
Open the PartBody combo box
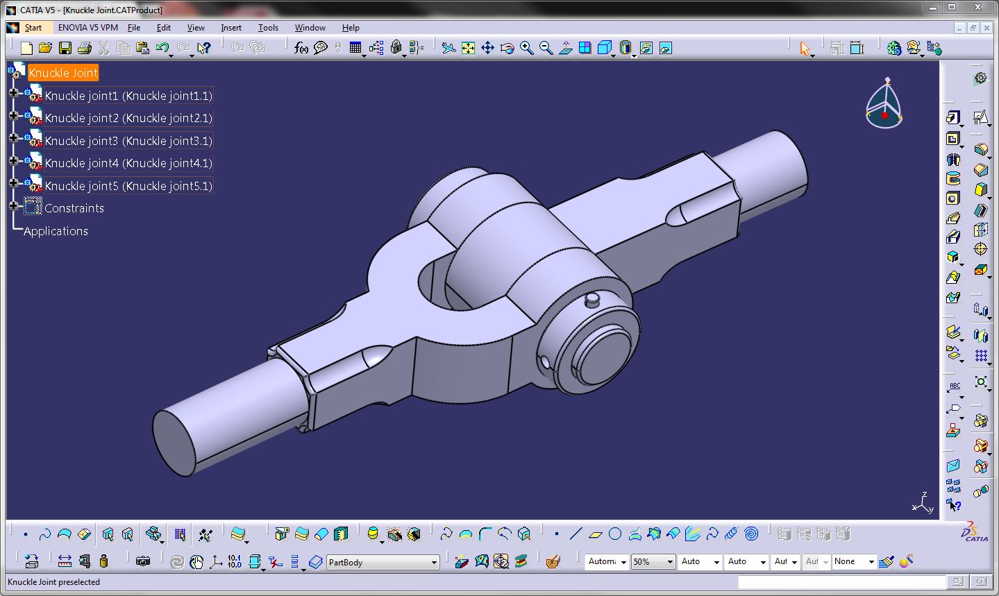pyautogui.click(x=383, y=562)
